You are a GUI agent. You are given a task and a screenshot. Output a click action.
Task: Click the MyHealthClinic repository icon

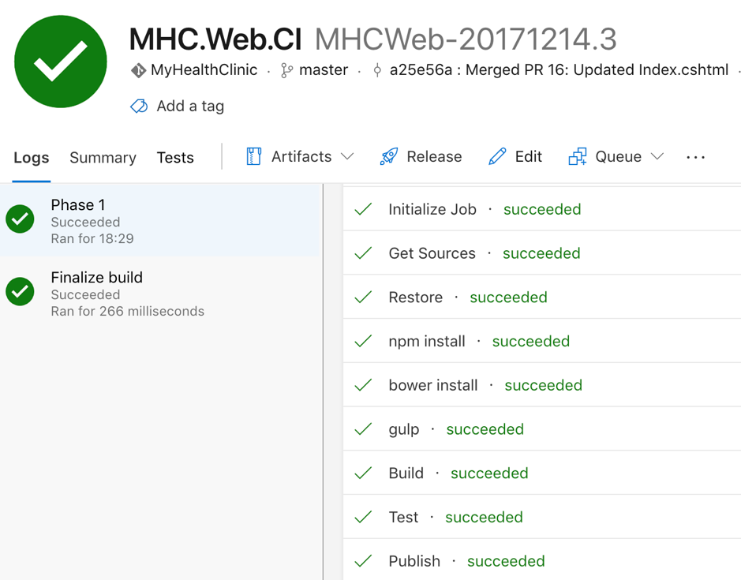click(138, 70)
